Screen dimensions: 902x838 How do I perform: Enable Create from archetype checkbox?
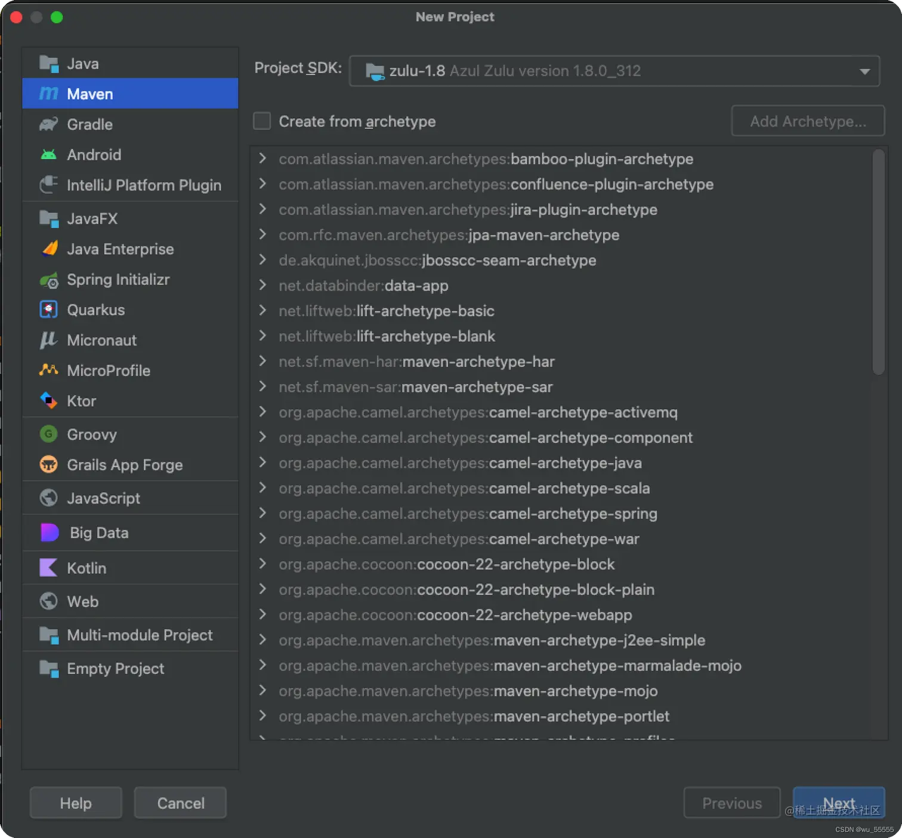click(262, 121)
